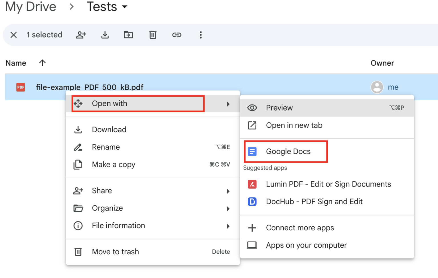The width and height of the screenshot is (438, 278).
Task: Open the Tests folder dropdown
Action: click(125, 7)
